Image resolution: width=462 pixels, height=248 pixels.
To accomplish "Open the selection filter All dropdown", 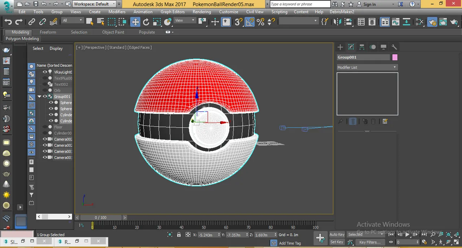I will pyautogui.click(x=73, y=21).
